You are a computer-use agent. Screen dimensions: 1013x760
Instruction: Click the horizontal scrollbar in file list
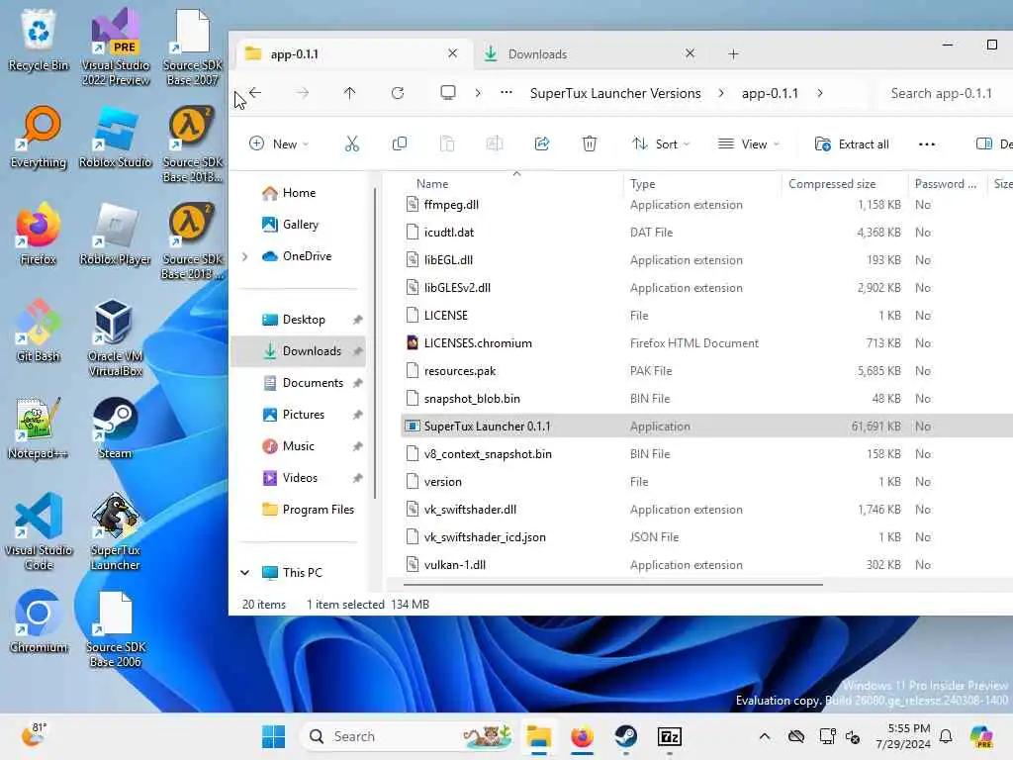612,584
